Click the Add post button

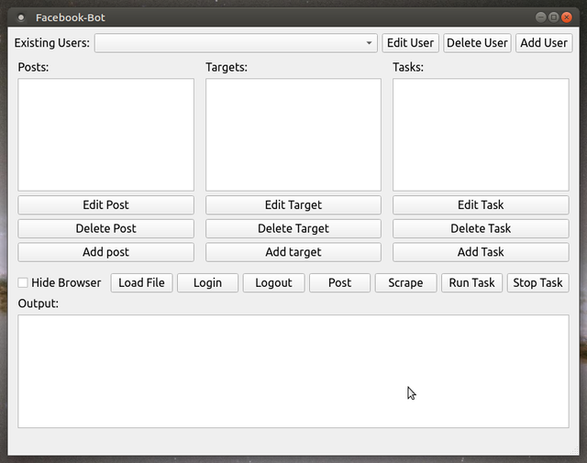click(x=106, y=252)
